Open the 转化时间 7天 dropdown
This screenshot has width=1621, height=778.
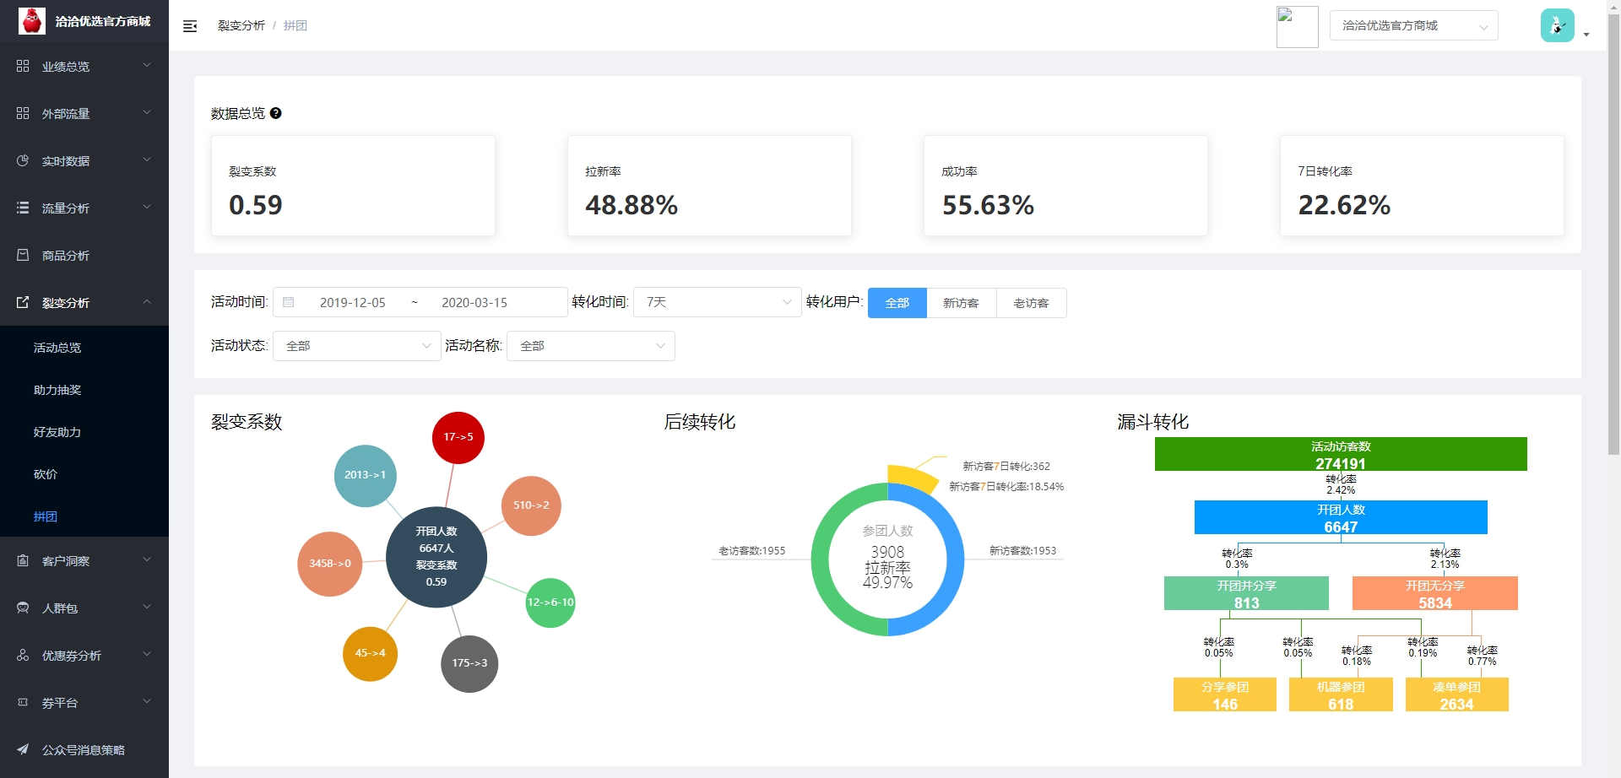tap(717, 302)
